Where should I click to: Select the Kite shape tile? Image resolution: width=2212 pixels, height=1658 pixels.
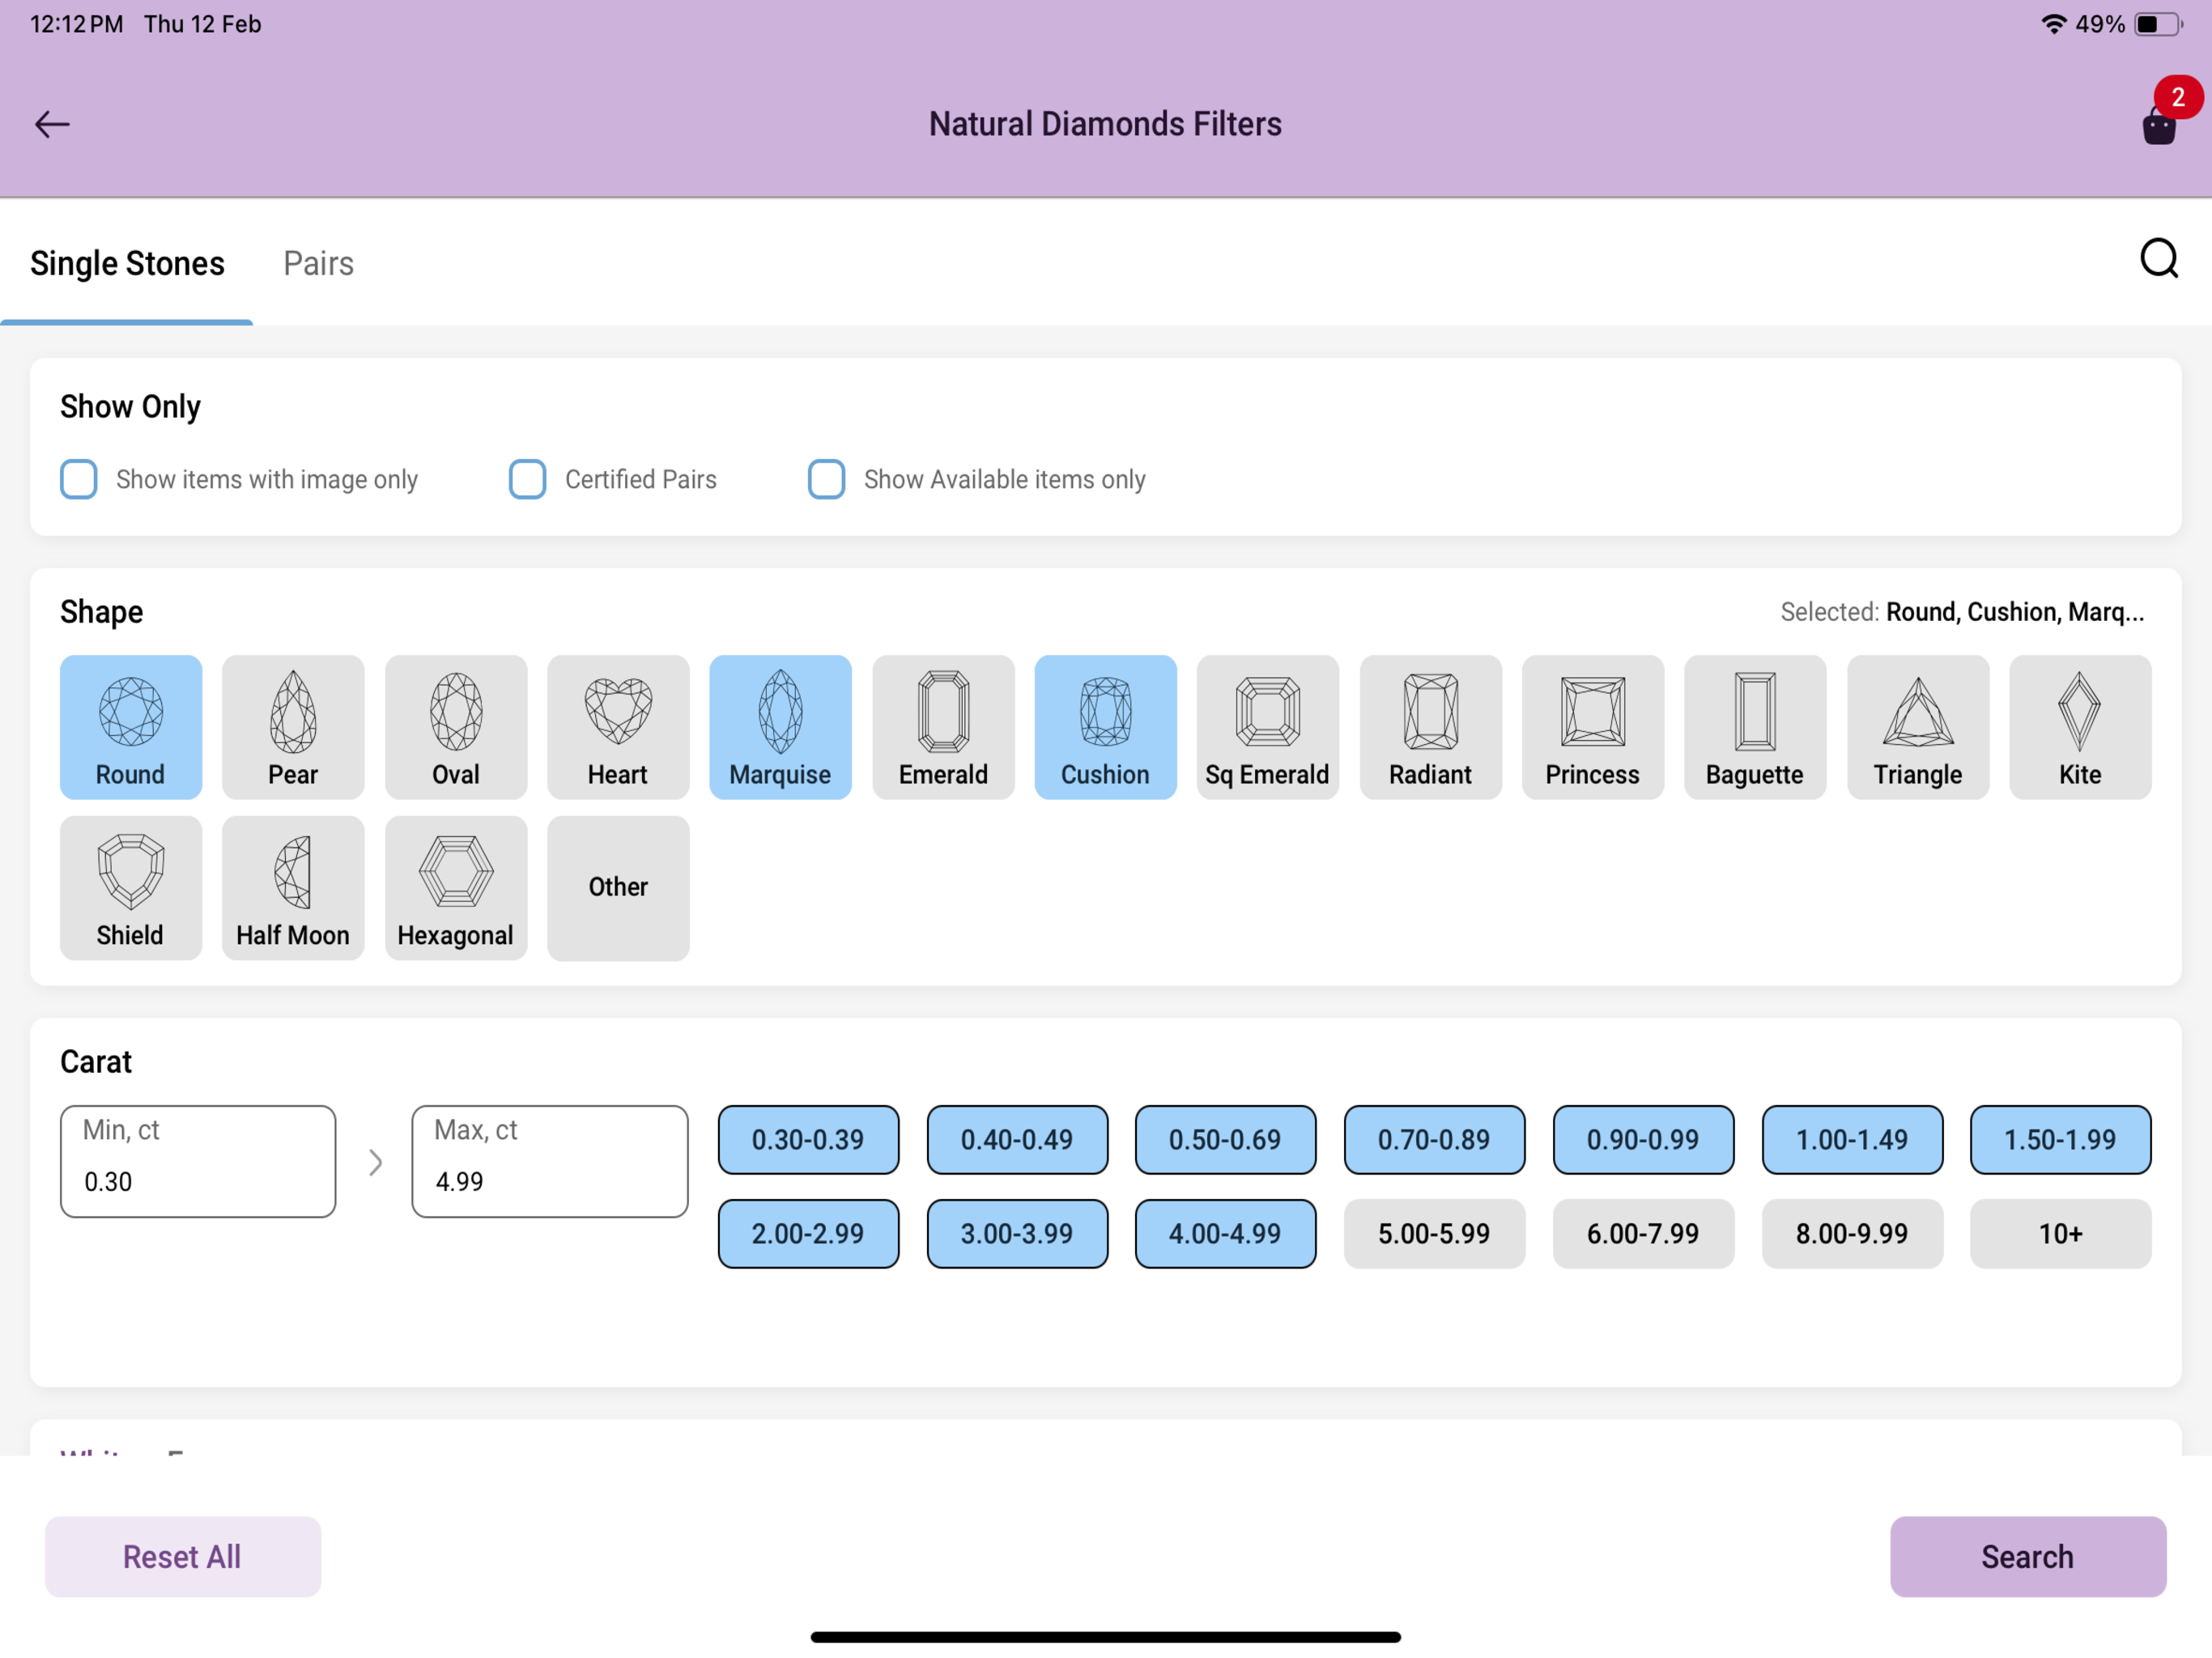tap(2079, 727)
